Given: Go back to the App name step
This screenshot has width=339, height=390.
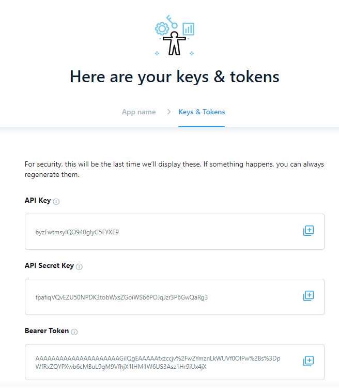Looking at the screenshot, I should pyautogui.click(x=138, y=112).
